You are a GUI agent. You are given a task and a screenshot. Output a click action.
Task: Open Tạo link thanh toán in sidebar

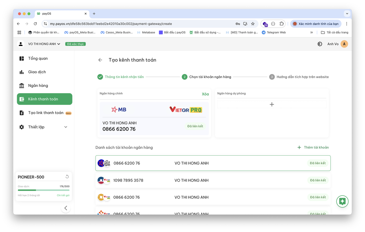point(44,113)
